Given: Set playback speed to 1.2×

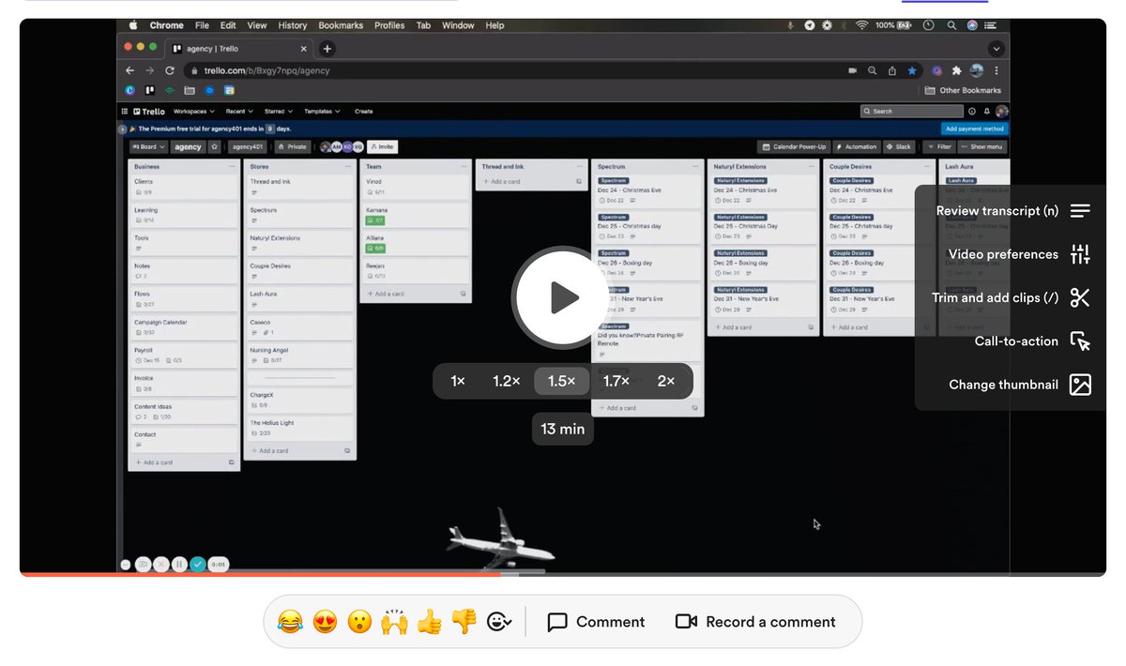Looking at the screenshot, I should pyautogui.click(x=507, y=381).
